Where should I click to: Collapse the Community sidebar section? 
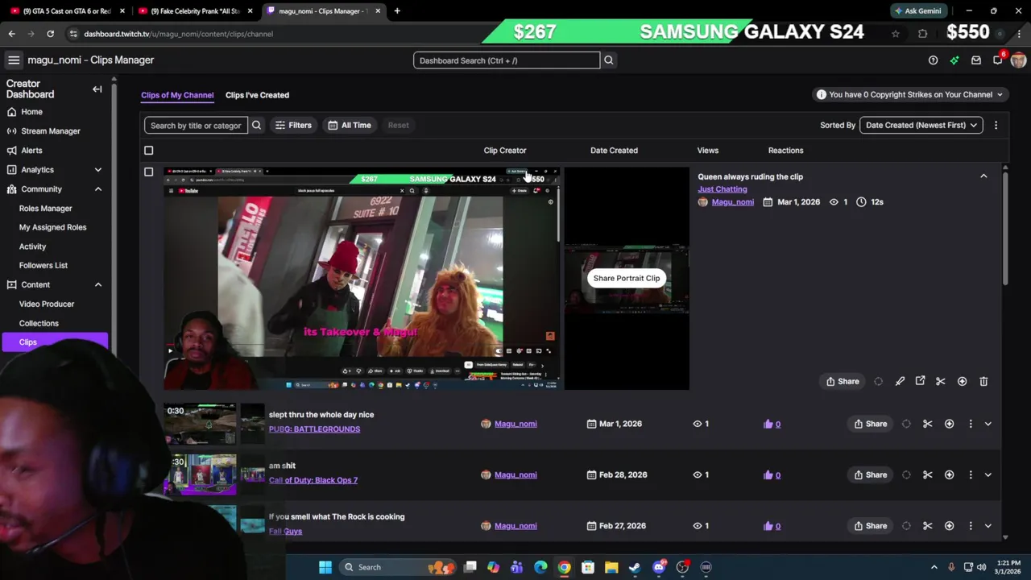[97, 189]
